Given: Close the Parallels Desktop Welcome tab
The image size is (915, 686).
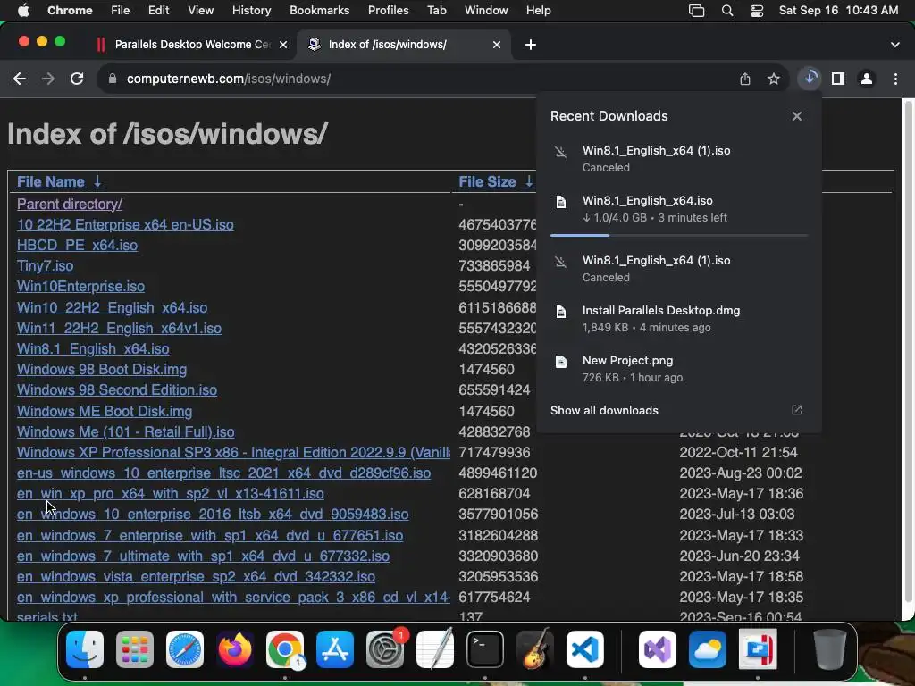Looking at the screenshot, I should [x=283, y=45].
